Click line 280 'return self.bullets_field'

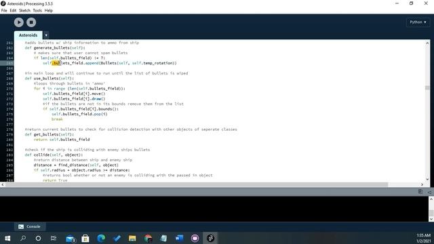pos(62,140)
